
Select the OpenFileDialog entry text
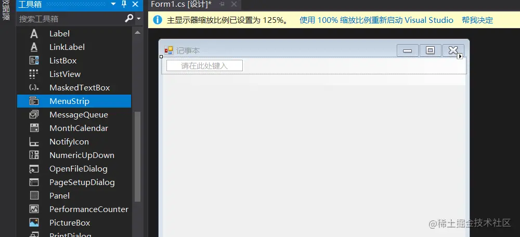click(79, 169)
